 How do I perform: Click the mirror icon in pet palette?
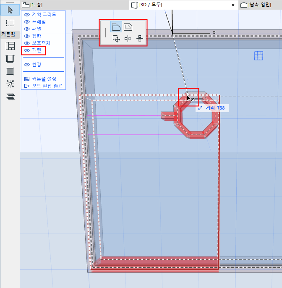click(128, 39)
